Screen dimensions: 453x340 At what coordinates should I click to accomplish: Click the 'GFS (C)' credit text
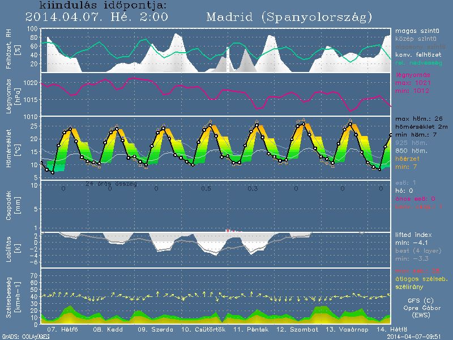420,300
